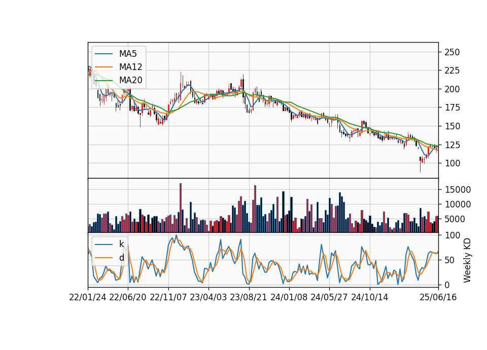Click the 22/11/07 date label
The height and width of the screenshot is (350, 487).
(x=168, y=297)
